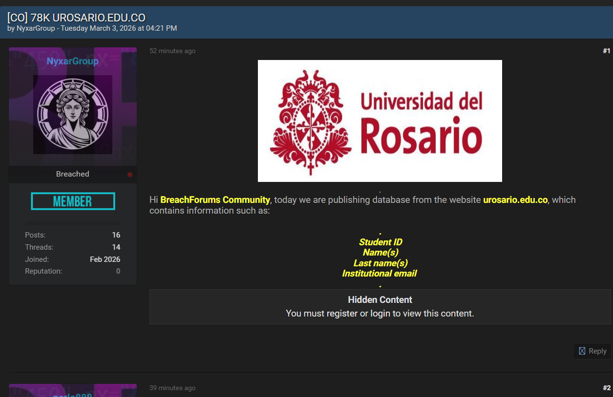Click the red offline status dot

(x=130, y=175)
